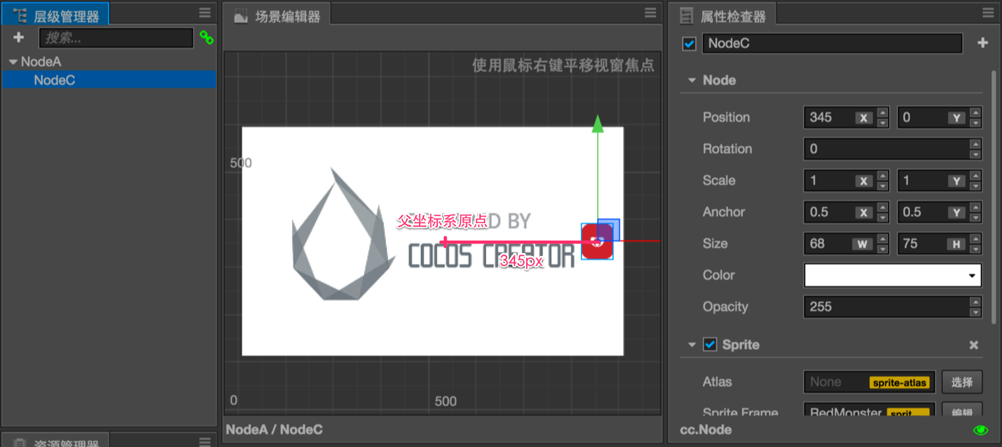Increase Scale Y with its up arrow
The height and width of the screenshot is (447, 1002).
coord(976,175)
